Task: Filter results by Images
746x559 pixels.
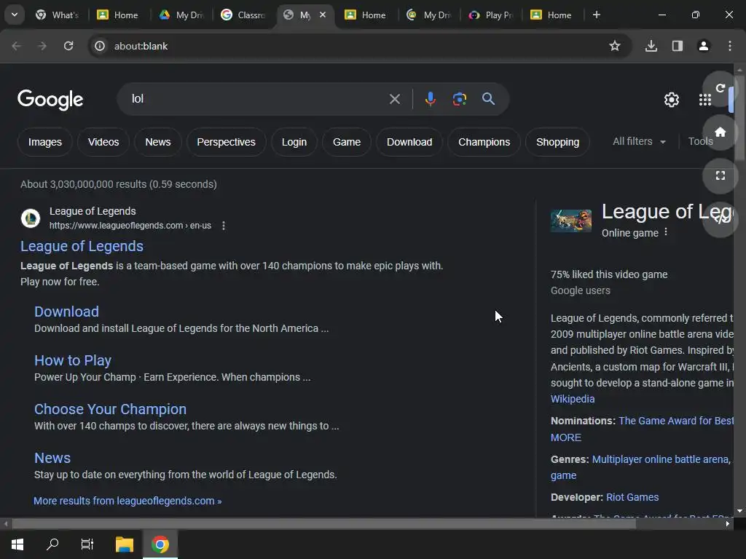Action: (x=44, y=142)
